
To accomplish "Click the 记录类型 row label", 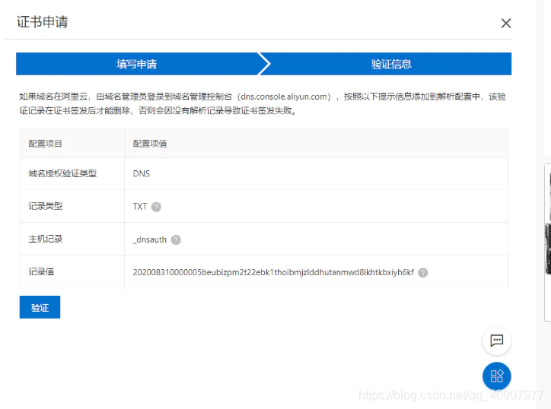I will [46, 207].
